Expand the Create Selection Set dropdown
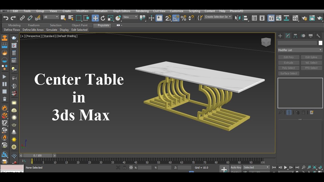 (218, 17)
